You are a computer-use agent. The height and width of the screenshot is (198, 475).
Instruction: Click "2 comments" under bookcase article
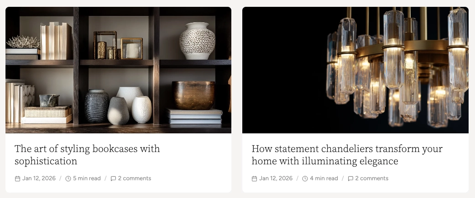pyautogui.click(x=135, y=178)
